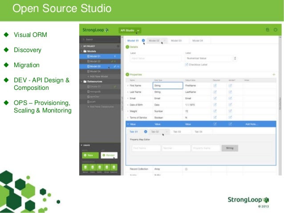Screen dimensions: 284x213
Task: Click the fifth green datasource icon
Action: point(114,167)
